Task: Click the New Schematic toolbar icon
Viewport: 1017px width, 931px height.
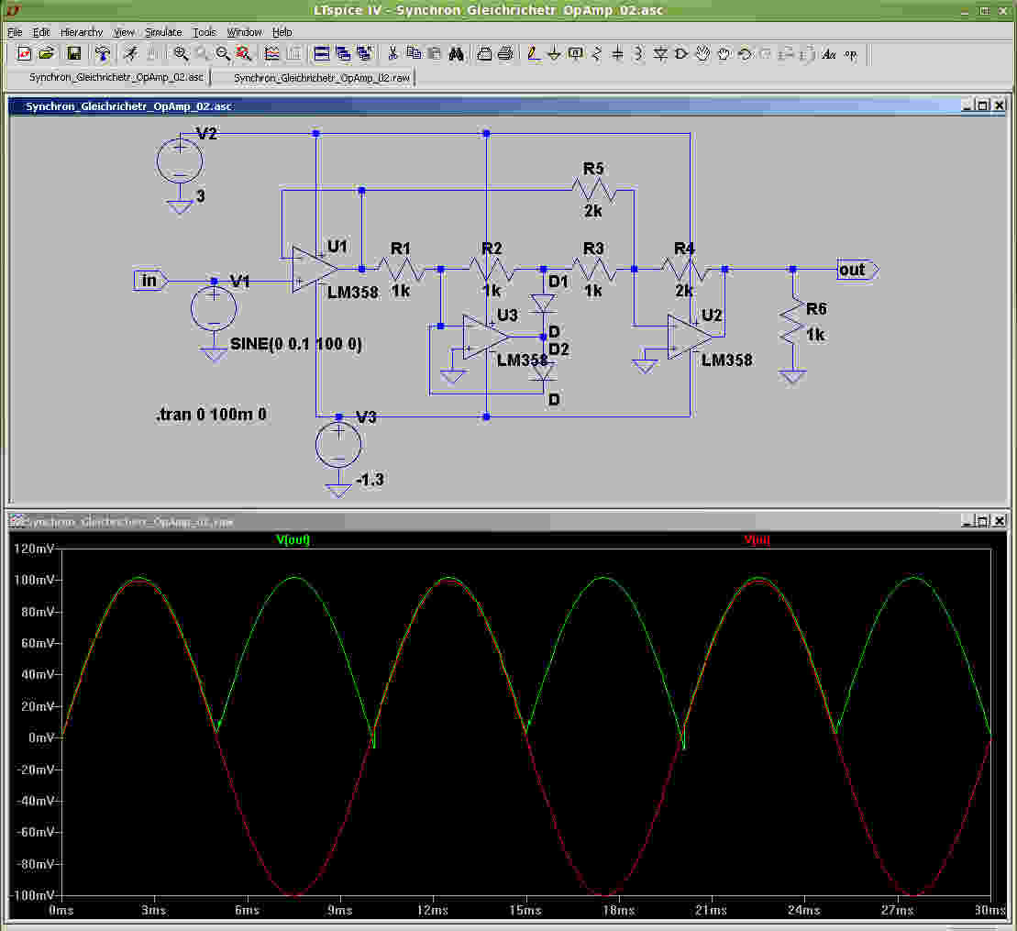Action: [x=24, y=54]
